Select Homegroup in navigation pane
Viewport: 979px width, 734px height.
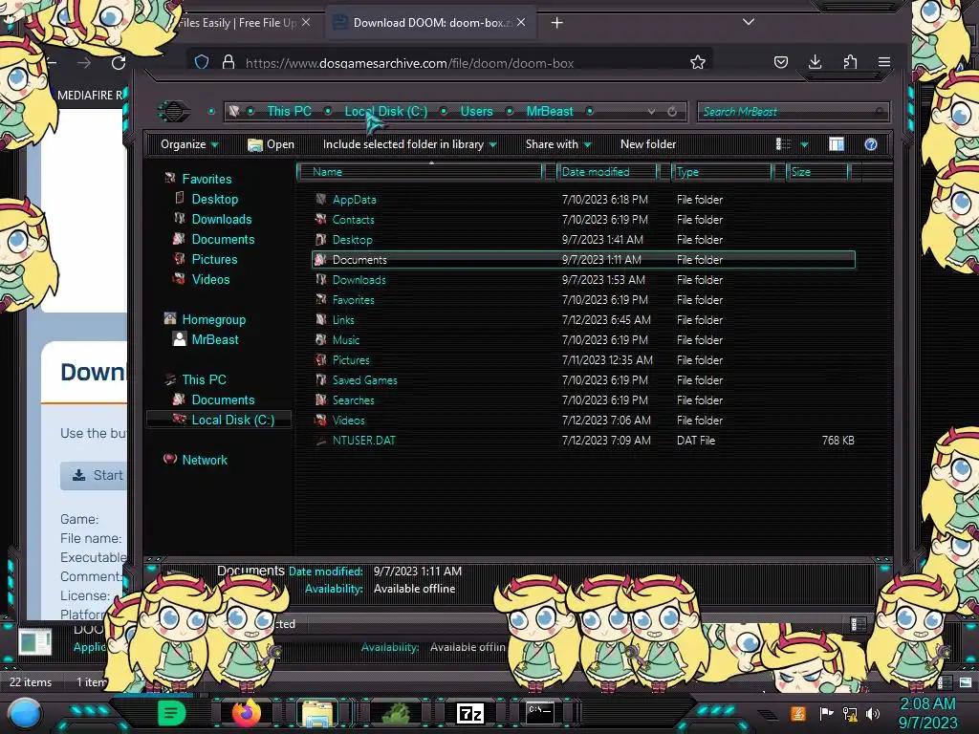point(206,319)
